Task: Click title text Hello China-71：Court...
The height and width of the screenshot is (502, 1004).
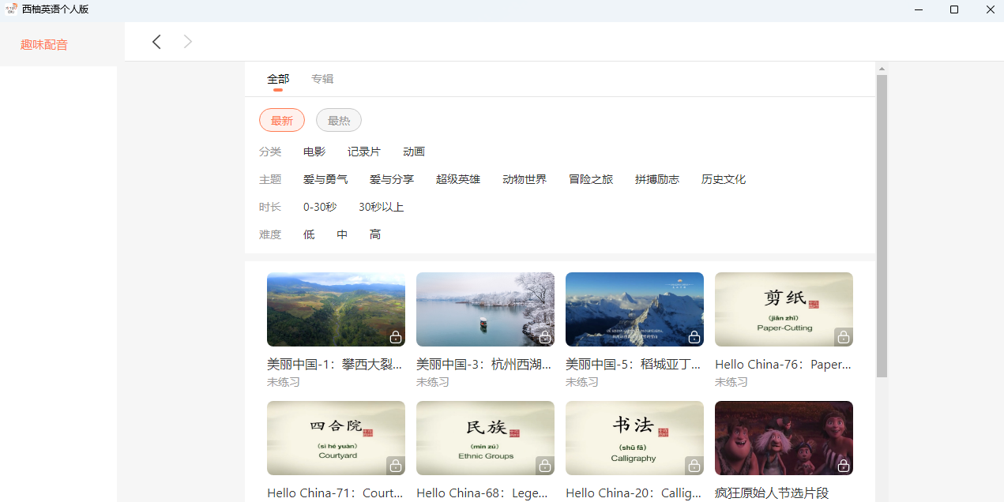Action: point(335,493)
